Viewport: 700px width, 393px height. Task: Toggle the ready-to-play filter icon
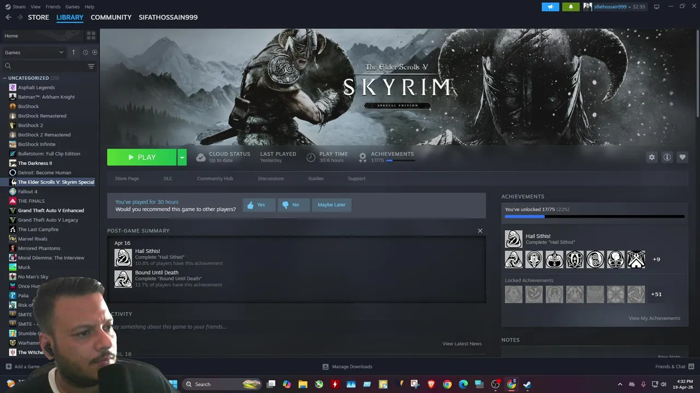pyautogui.click(x=95, y=52)
